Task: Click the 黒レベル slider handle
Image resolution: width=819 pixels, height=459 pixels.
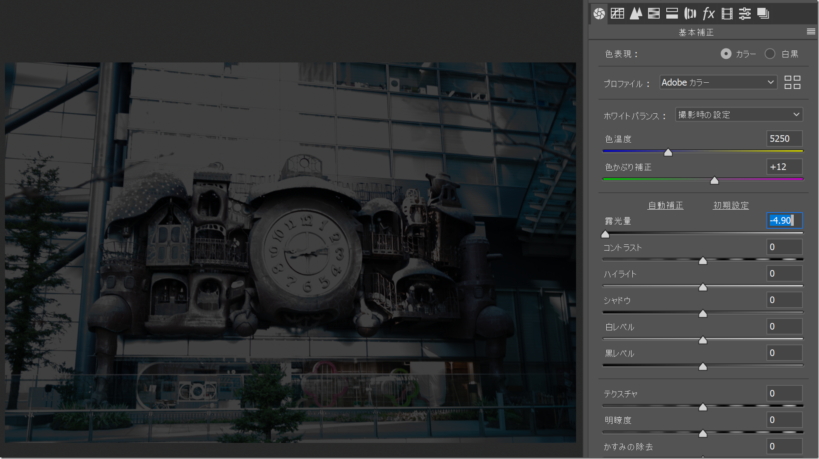Action: pos(703,366)
